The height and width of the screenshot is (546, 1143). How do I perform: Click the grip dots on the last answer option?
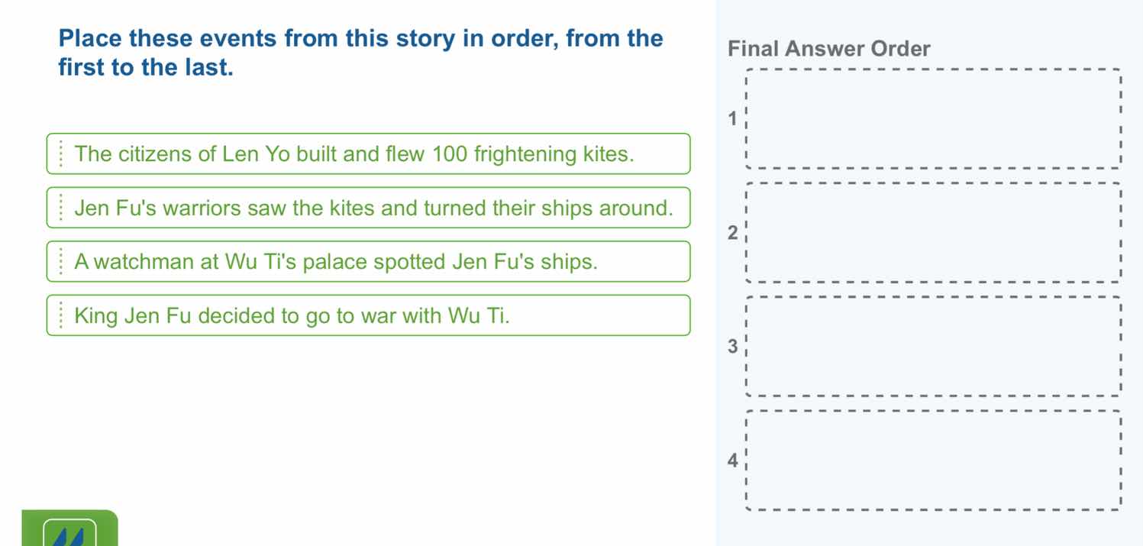click(x=62, y=315)
